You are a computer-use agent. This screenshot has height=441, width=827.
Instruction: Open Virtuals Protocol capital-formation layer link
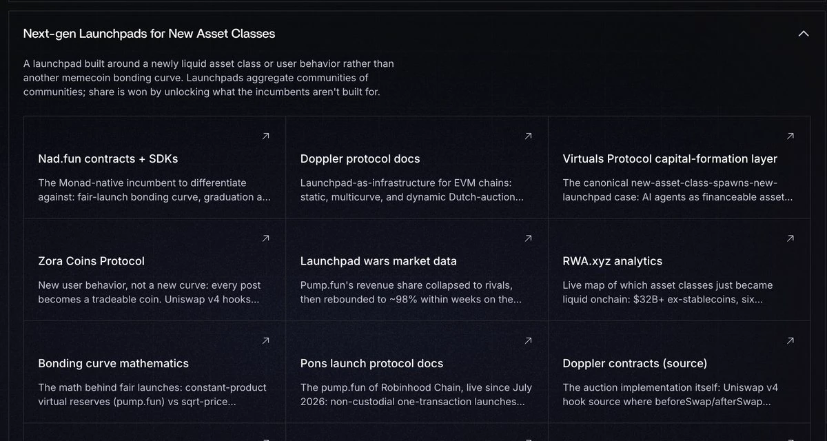(670, 158)
